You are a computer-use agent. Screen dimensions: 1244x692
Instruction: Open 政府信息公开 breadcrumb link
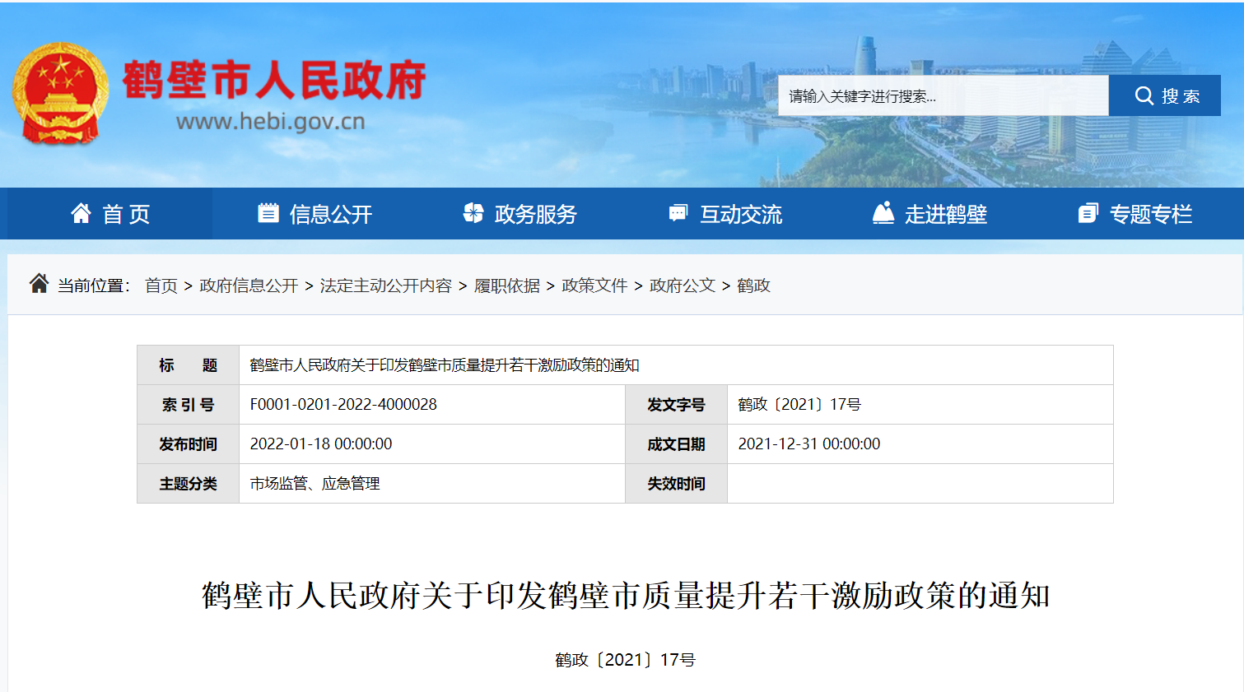point(249,286)
